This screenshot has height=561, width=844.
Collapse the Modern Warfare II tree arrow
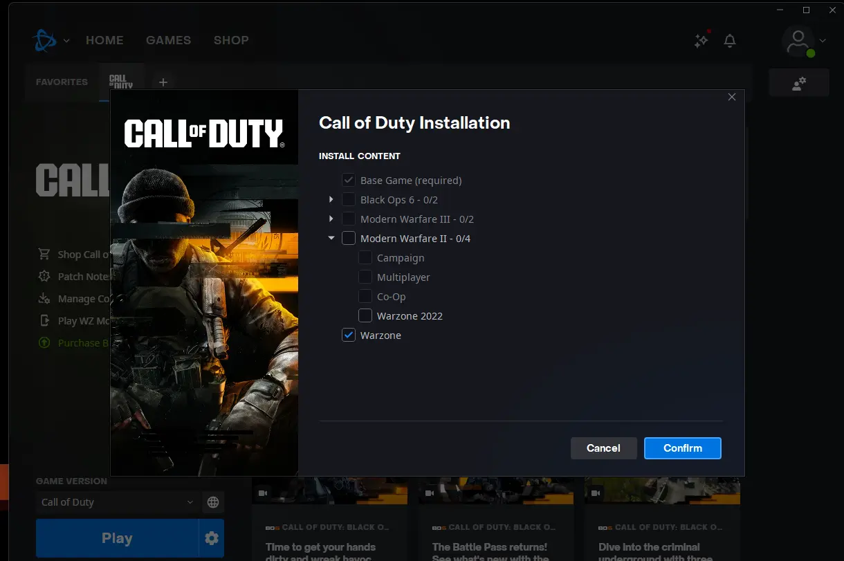[331, 238]
